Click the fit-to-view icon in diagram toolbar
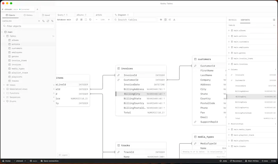This screenshot has width=278, height=164. [x=86, y=20]
